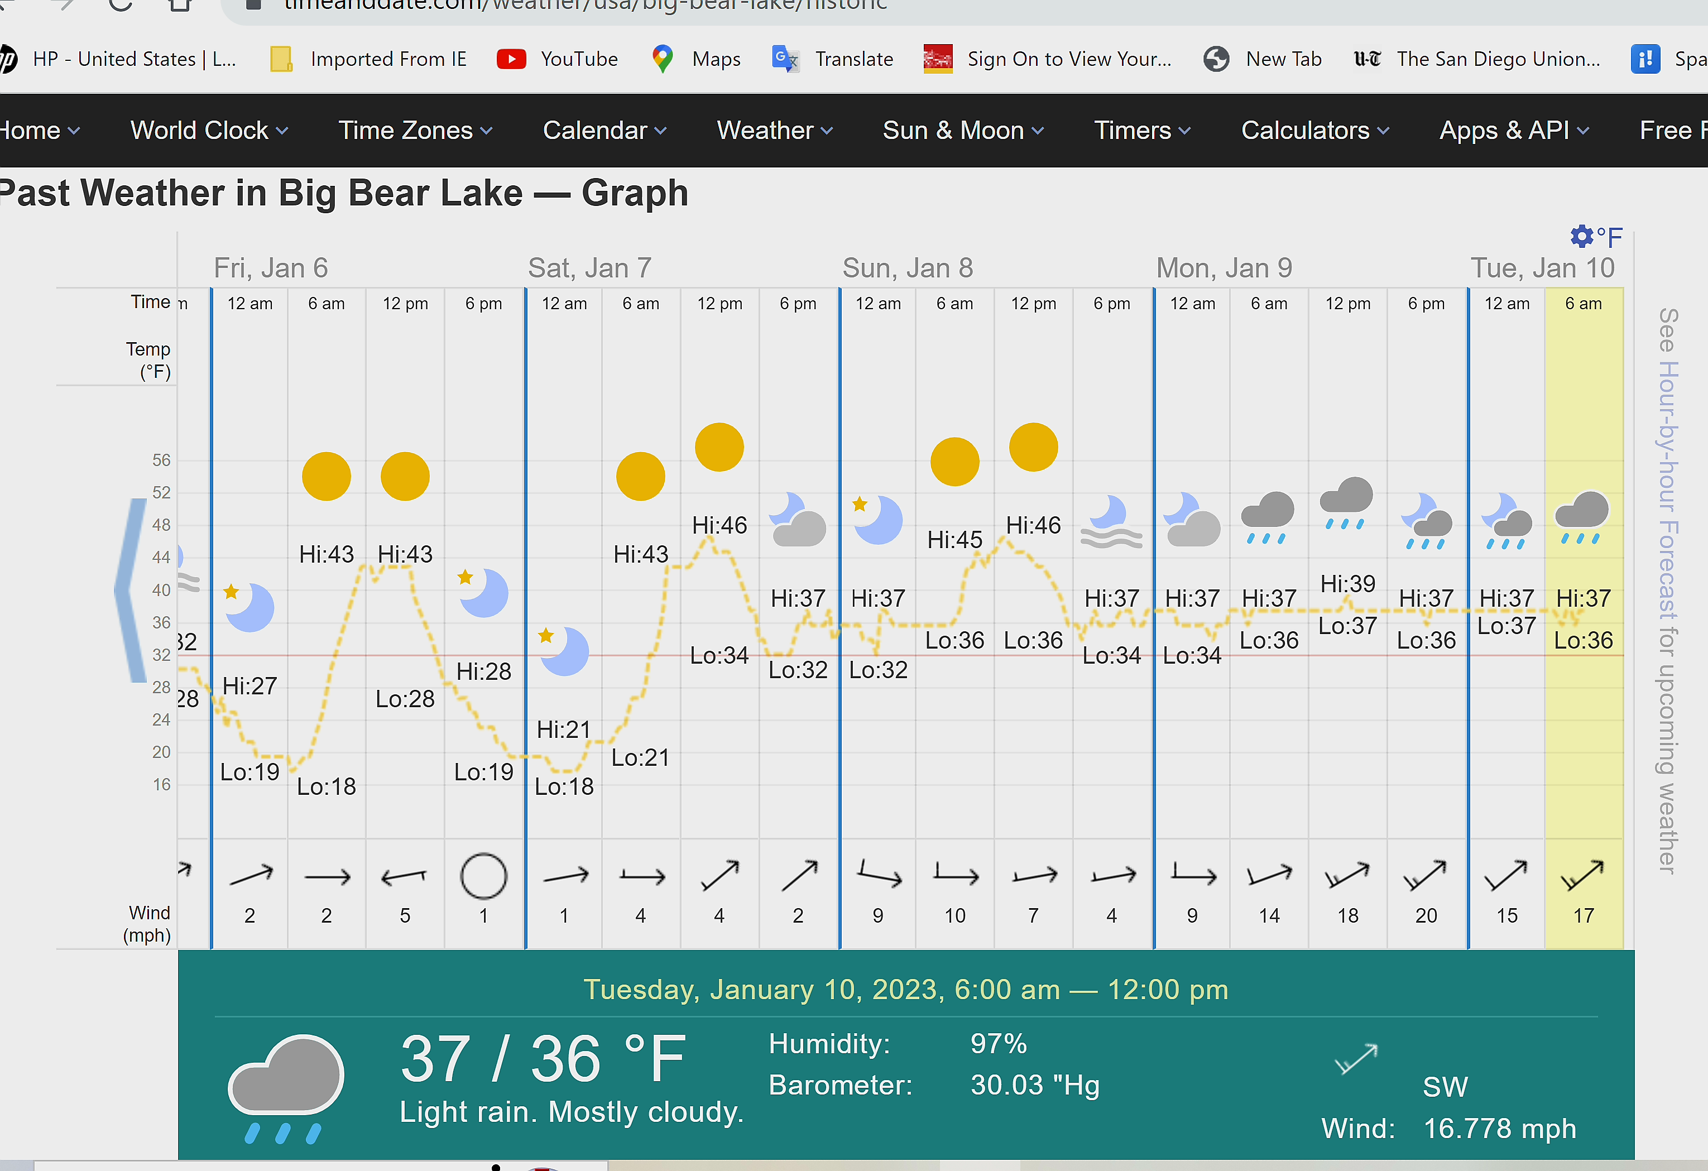Open the Google Maps bookmark
Viewport: 1708px width, 1171px height.
(x=694, y=59)
